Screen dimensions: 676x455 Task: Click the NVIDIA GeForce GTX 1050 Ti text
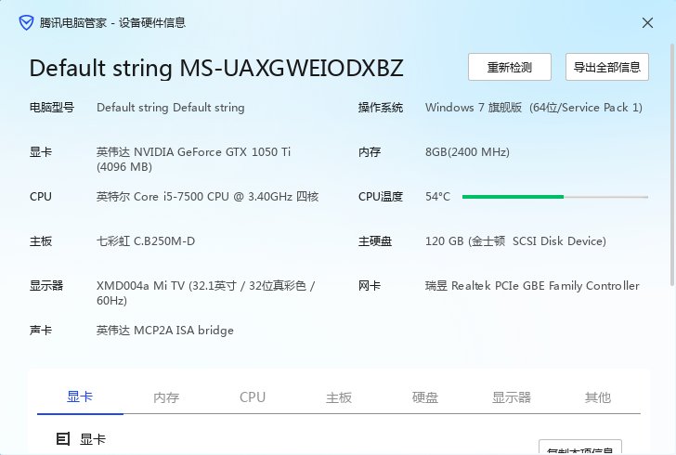pos(193,159)
